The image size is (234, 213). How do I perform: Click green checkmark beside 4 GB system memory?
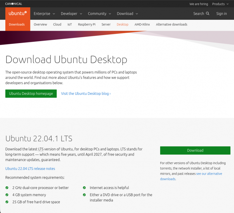(x=7, y=195)
